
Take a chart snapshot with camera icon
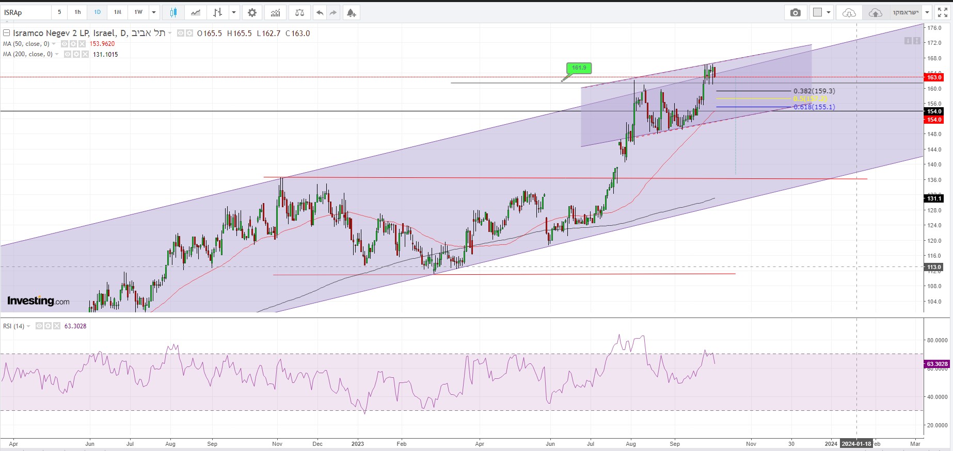795,12
